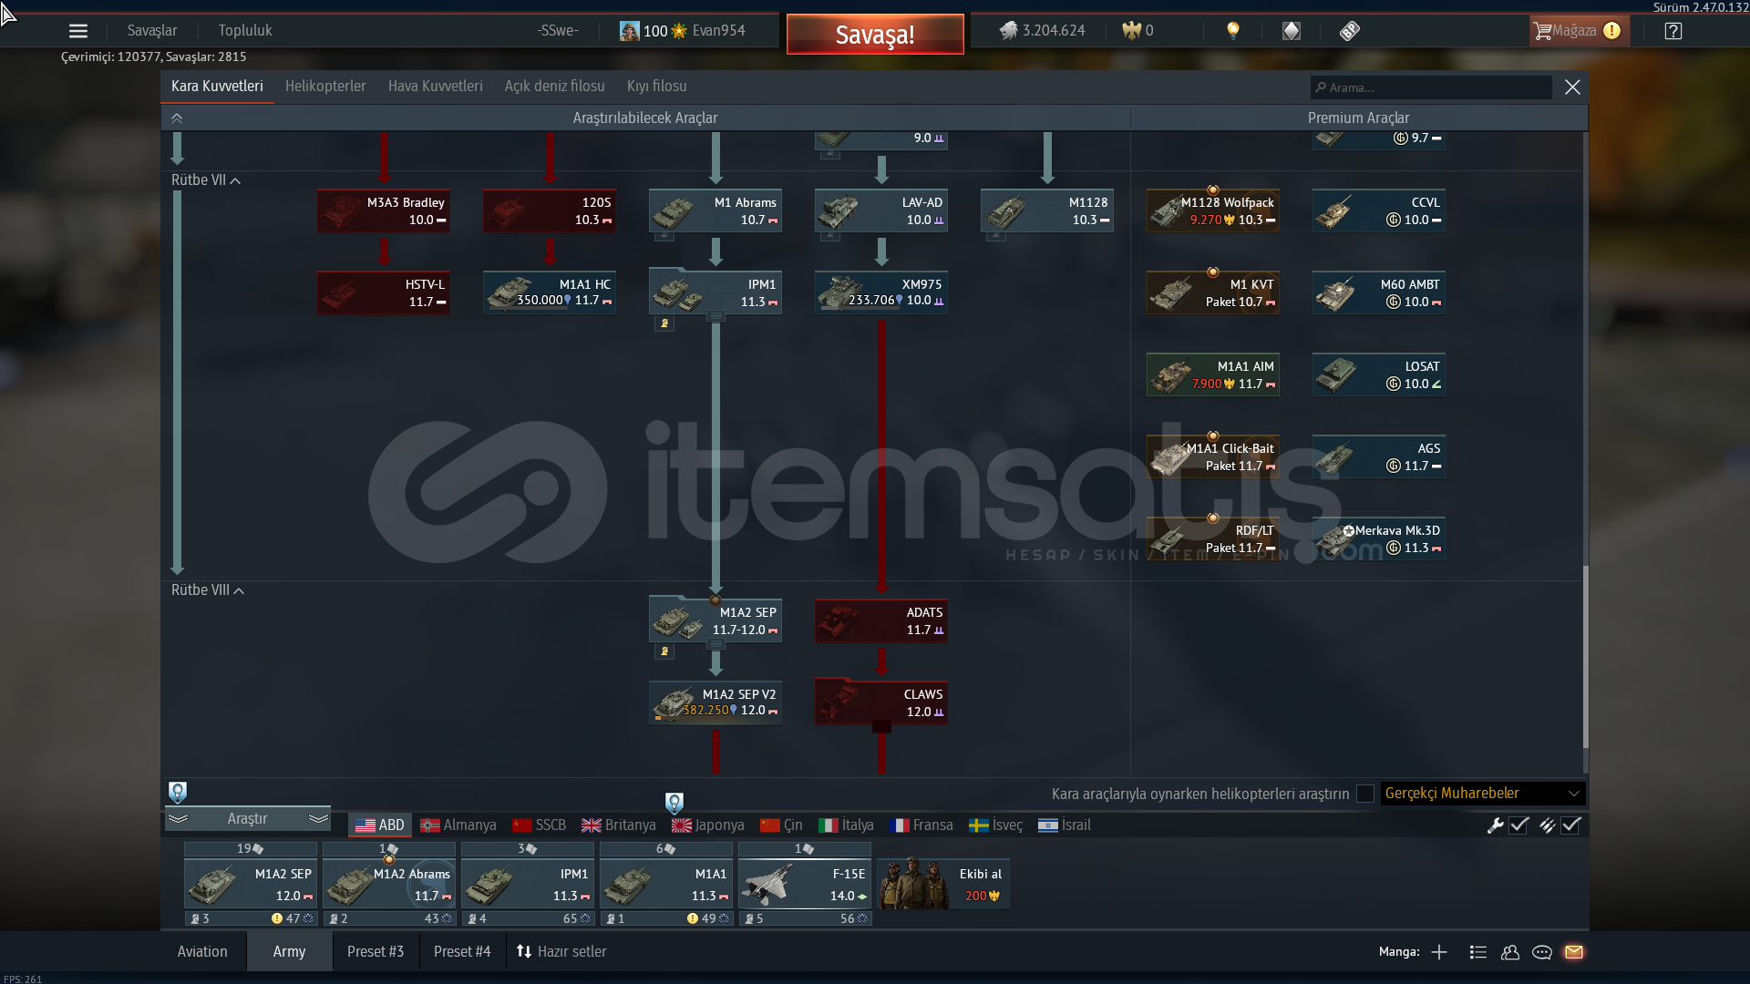Select Çin nation flag tab
Image resolution: width=1750 pixels, height=984 pixels.
[x=782, y=825]
